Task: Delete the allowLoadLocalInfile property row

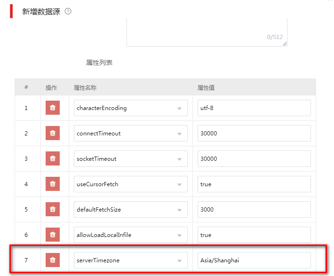Action: (x=53, y=235)
